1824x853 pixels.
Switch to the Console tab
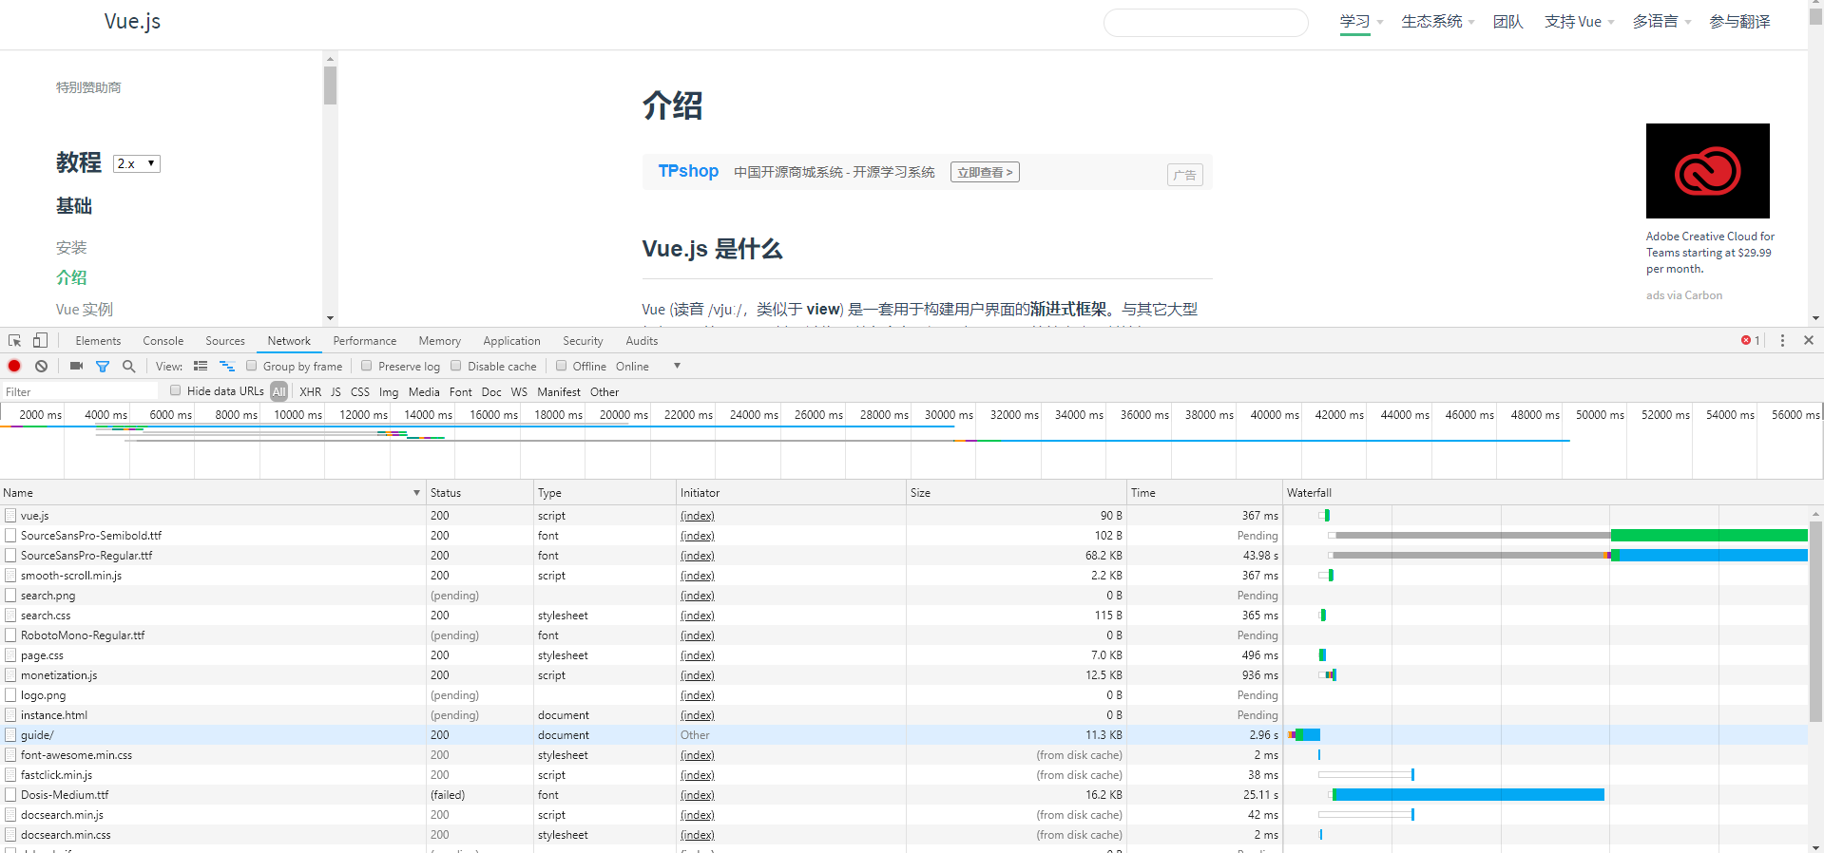[x=163, y=341]
